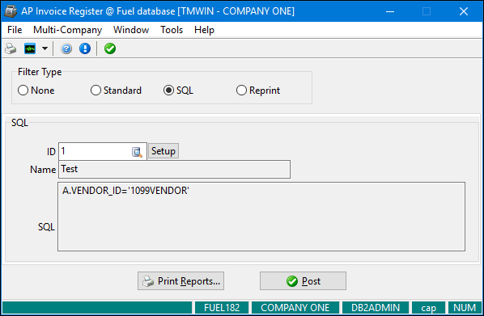The height and width of the screenshot is (316, 484).
Task: Click the Print Reports button
Action: 180,281
